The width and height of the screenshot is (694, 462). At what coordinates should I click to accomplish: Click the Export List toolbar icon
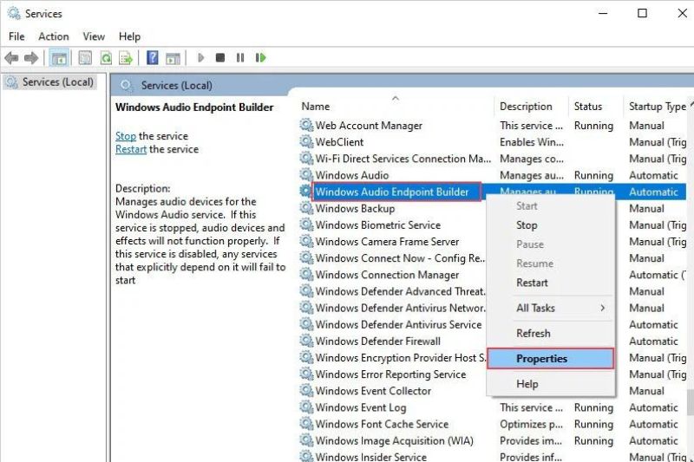(126, 58)
